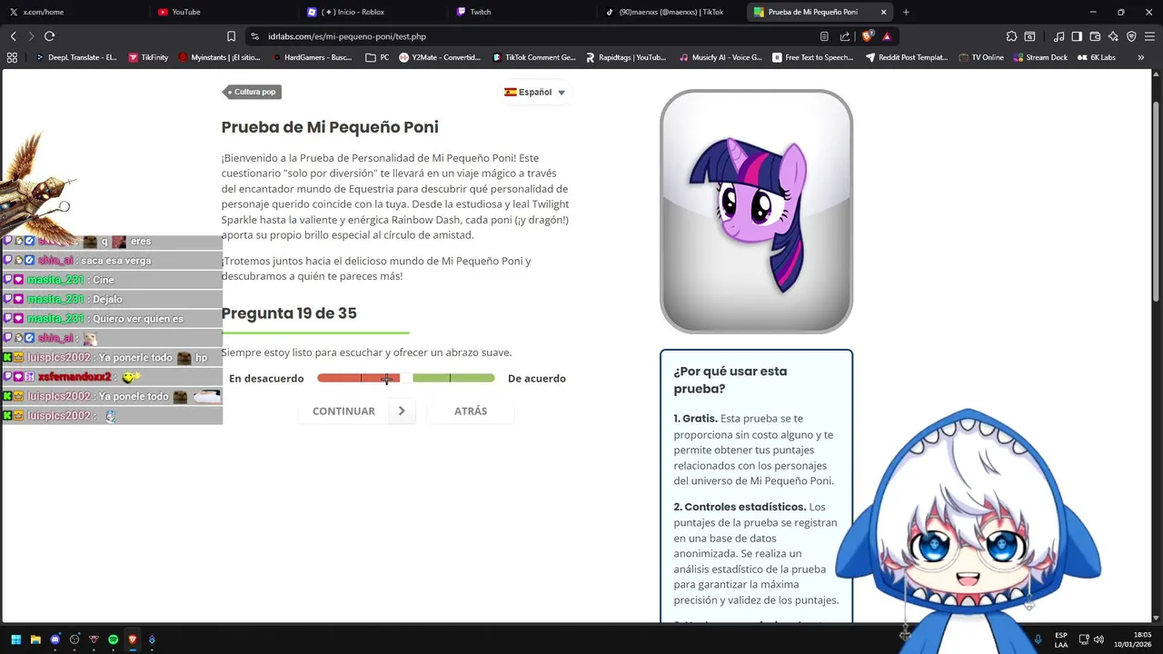Open File Explorer from the taskbar

click(35, 639)
